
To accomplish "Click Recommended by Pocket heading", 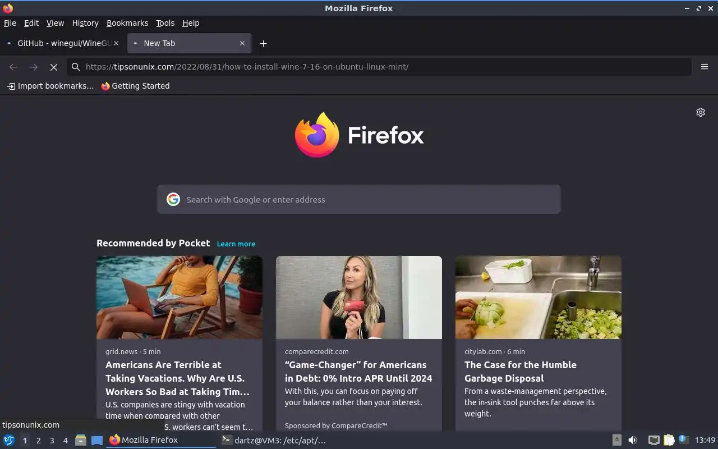I will [x=153, y=243].
